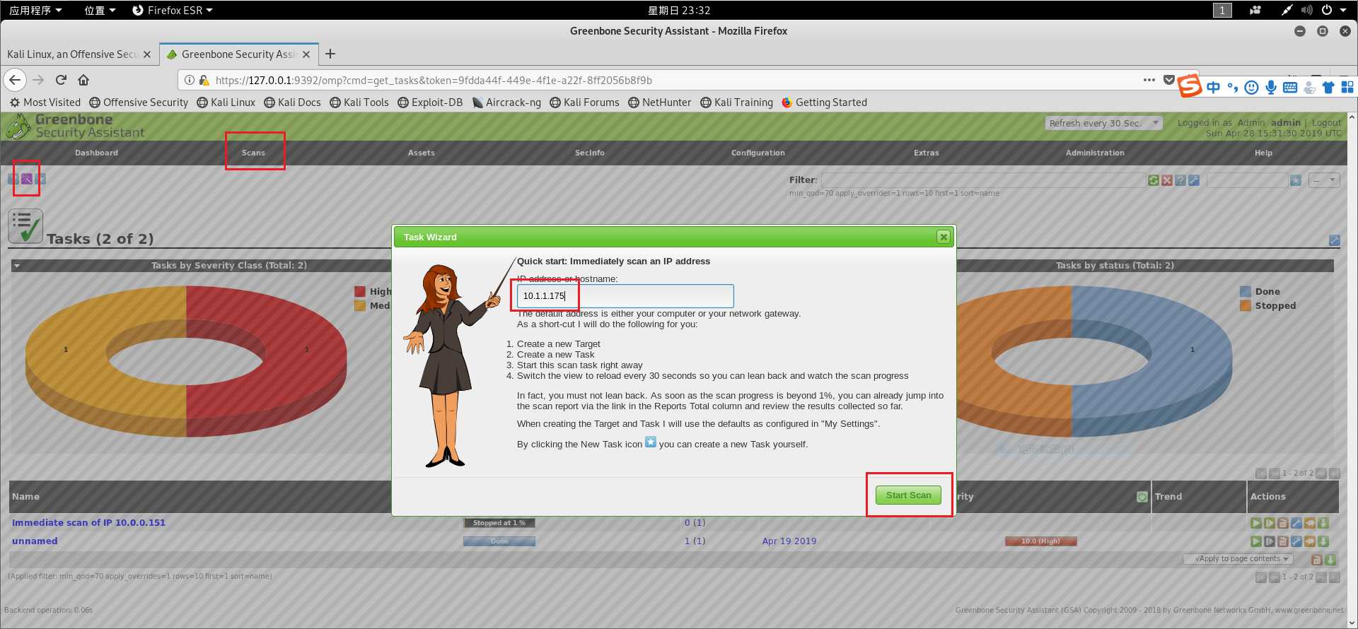The image size is (1358, 629).
Task: Open the Refresh every 30 Sec. dropdown
Action: (1103, 123)
